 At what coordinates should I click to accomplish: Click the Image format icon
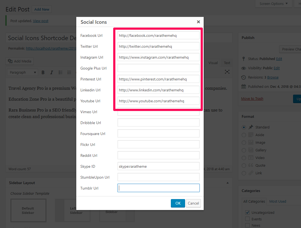click(x=251, y=142)
